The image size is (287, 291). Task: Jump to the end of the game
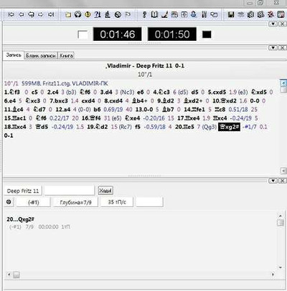51,14
